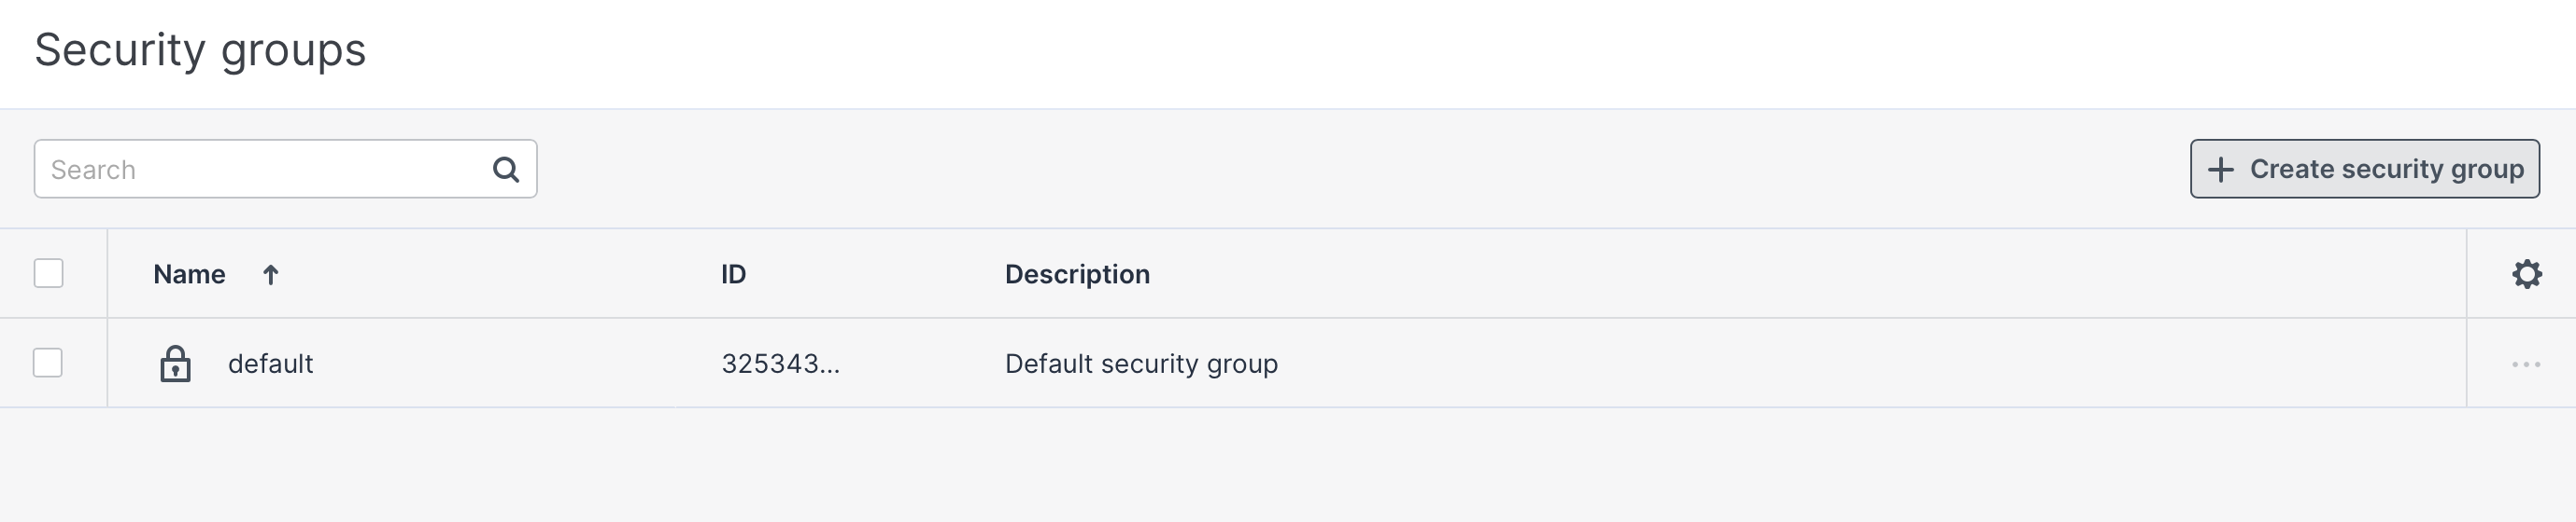Click the 'Default security group' description text
The image size is (2576, 522).
point(1141,364)
